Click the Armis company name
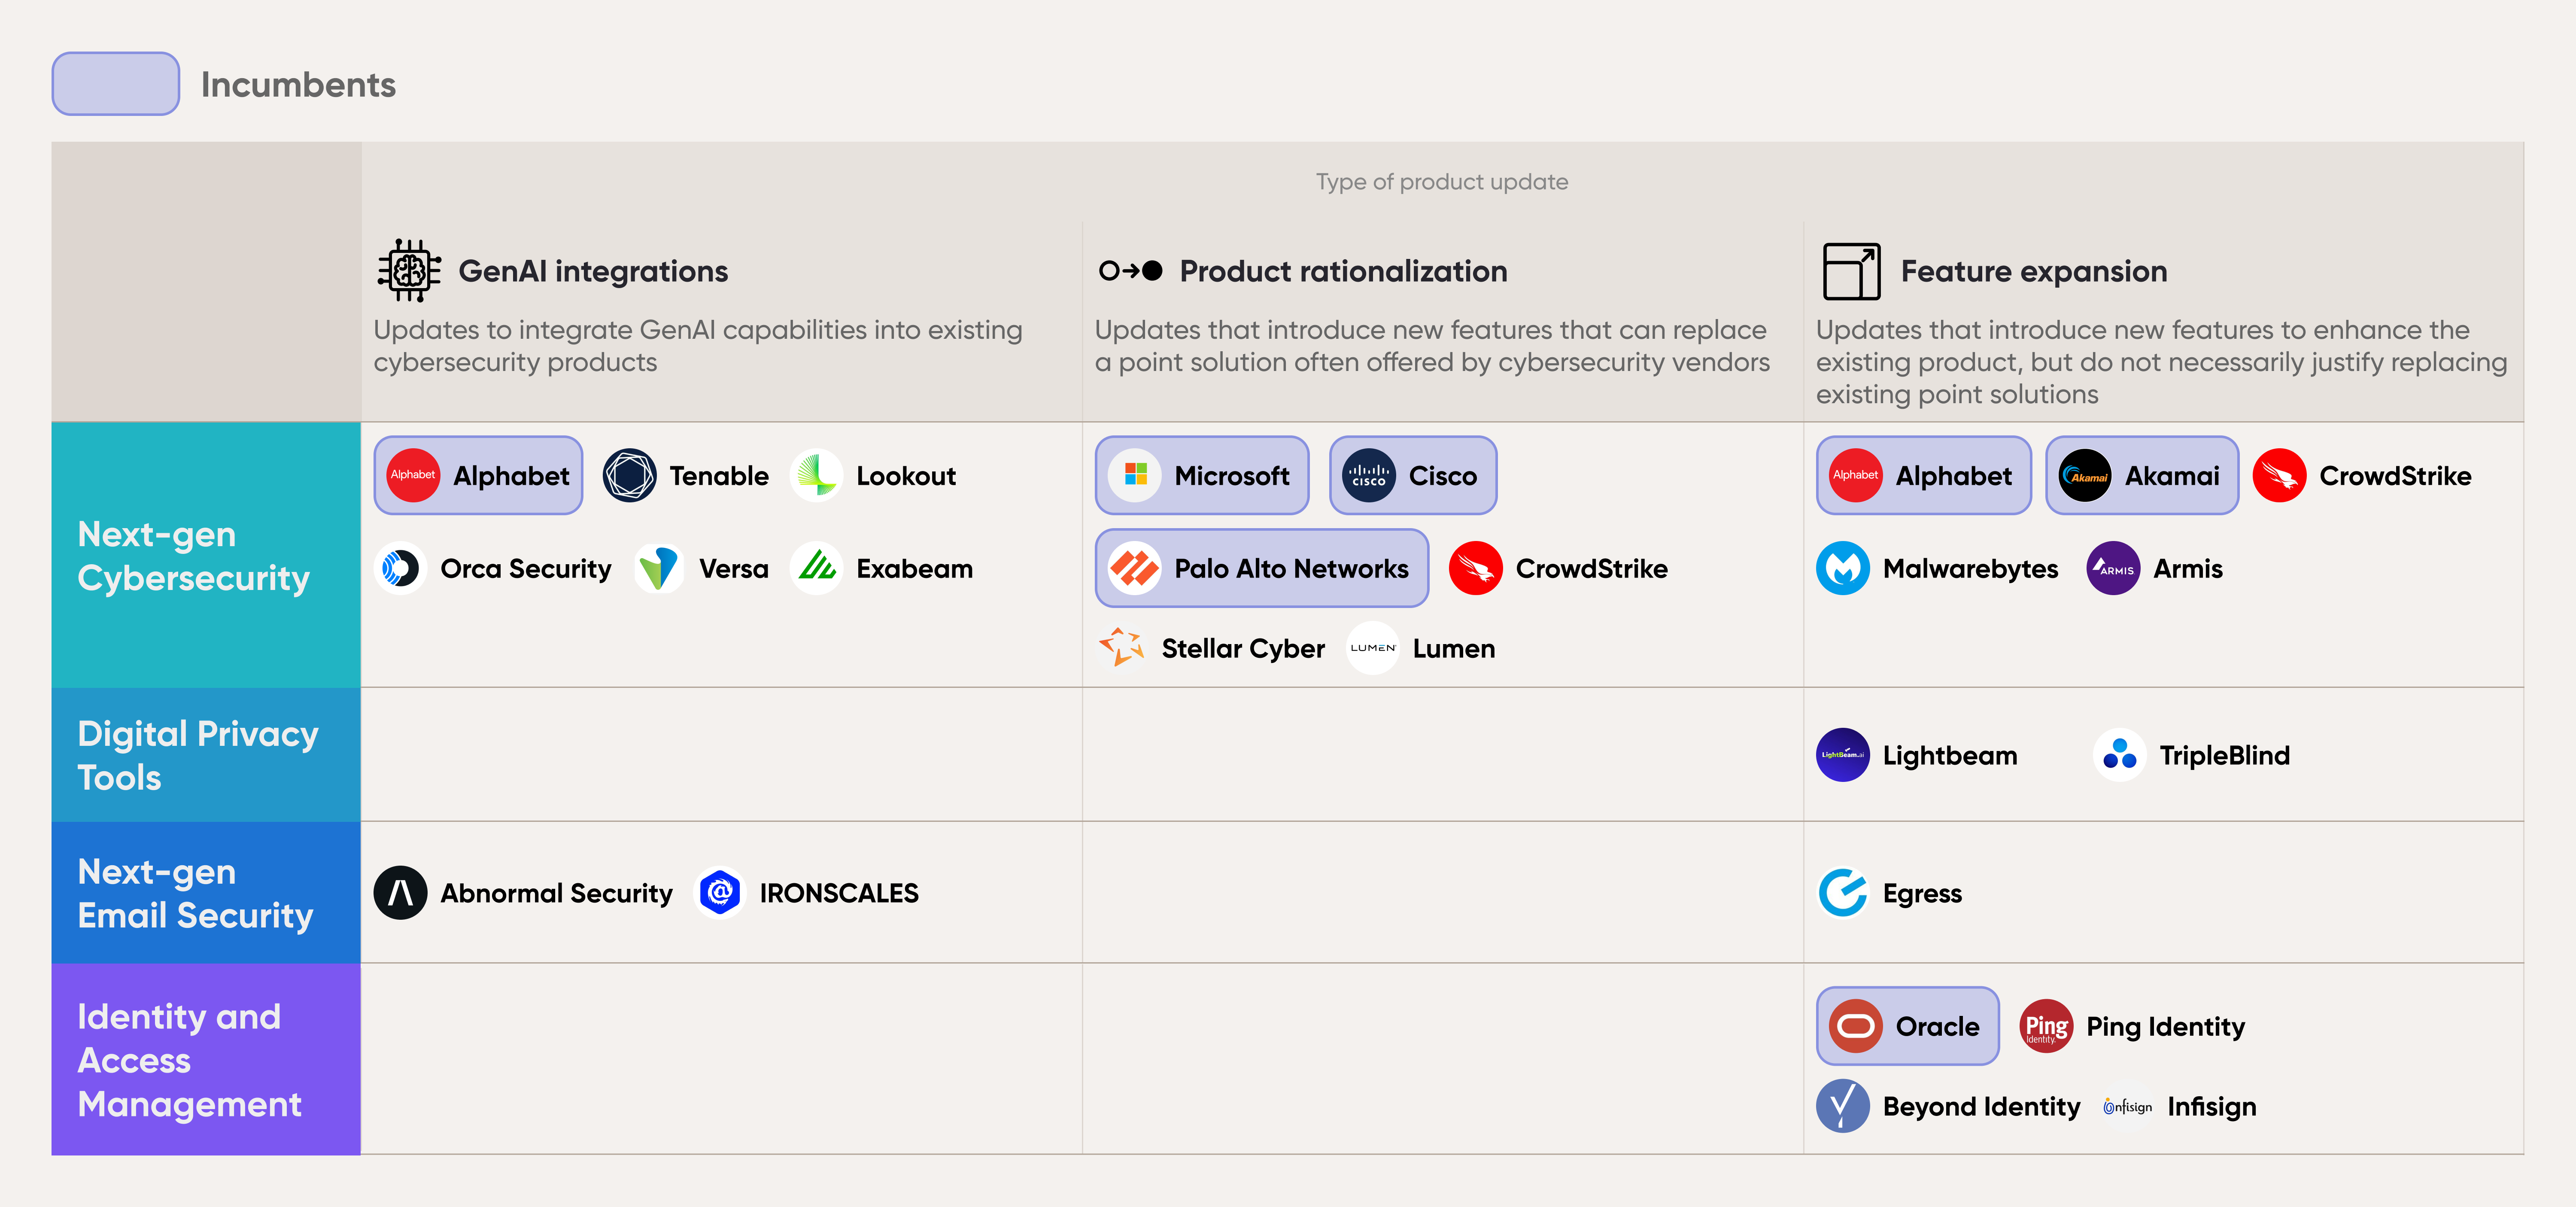Viewport: 2576px width, 1207px height. click(x=2188, y=569)
